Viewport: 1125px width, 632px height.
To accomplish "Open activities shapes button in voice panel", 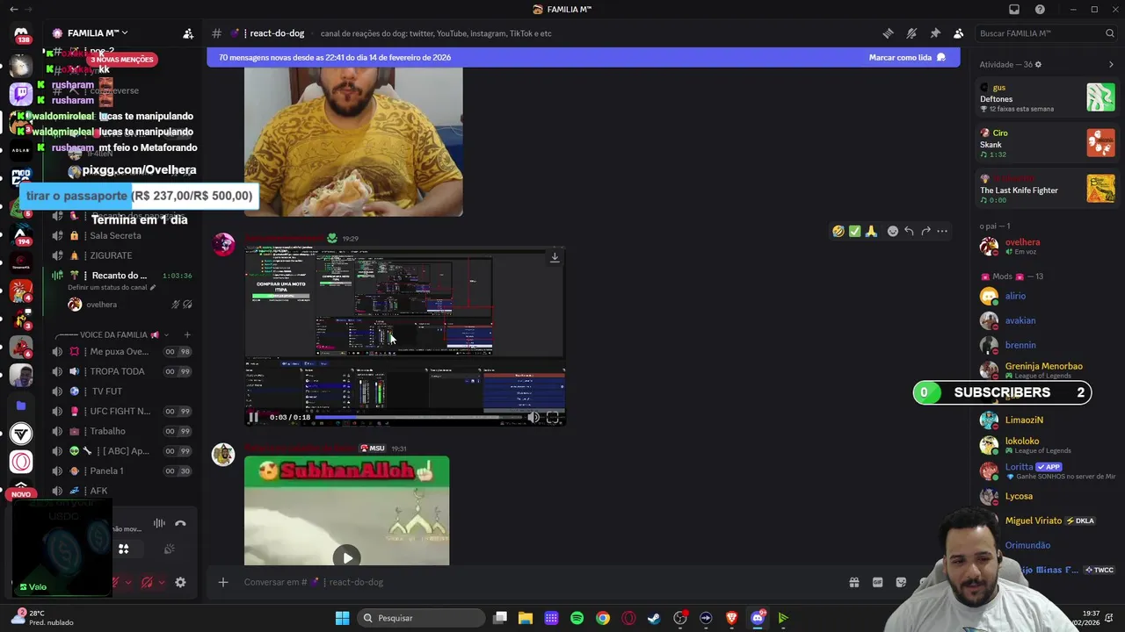I will [124, 549].
